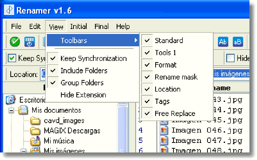
Task: Select Hide Extension from the View menu
Action: [83, 95]
